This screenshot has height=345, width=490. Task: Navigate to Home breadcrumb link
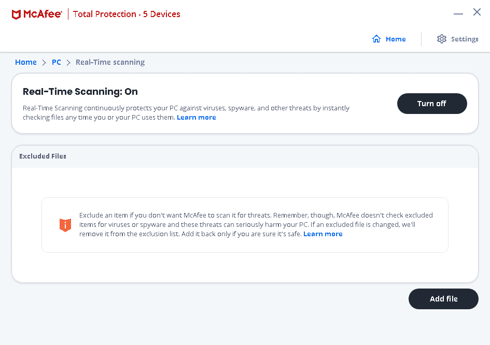(26, 62)
